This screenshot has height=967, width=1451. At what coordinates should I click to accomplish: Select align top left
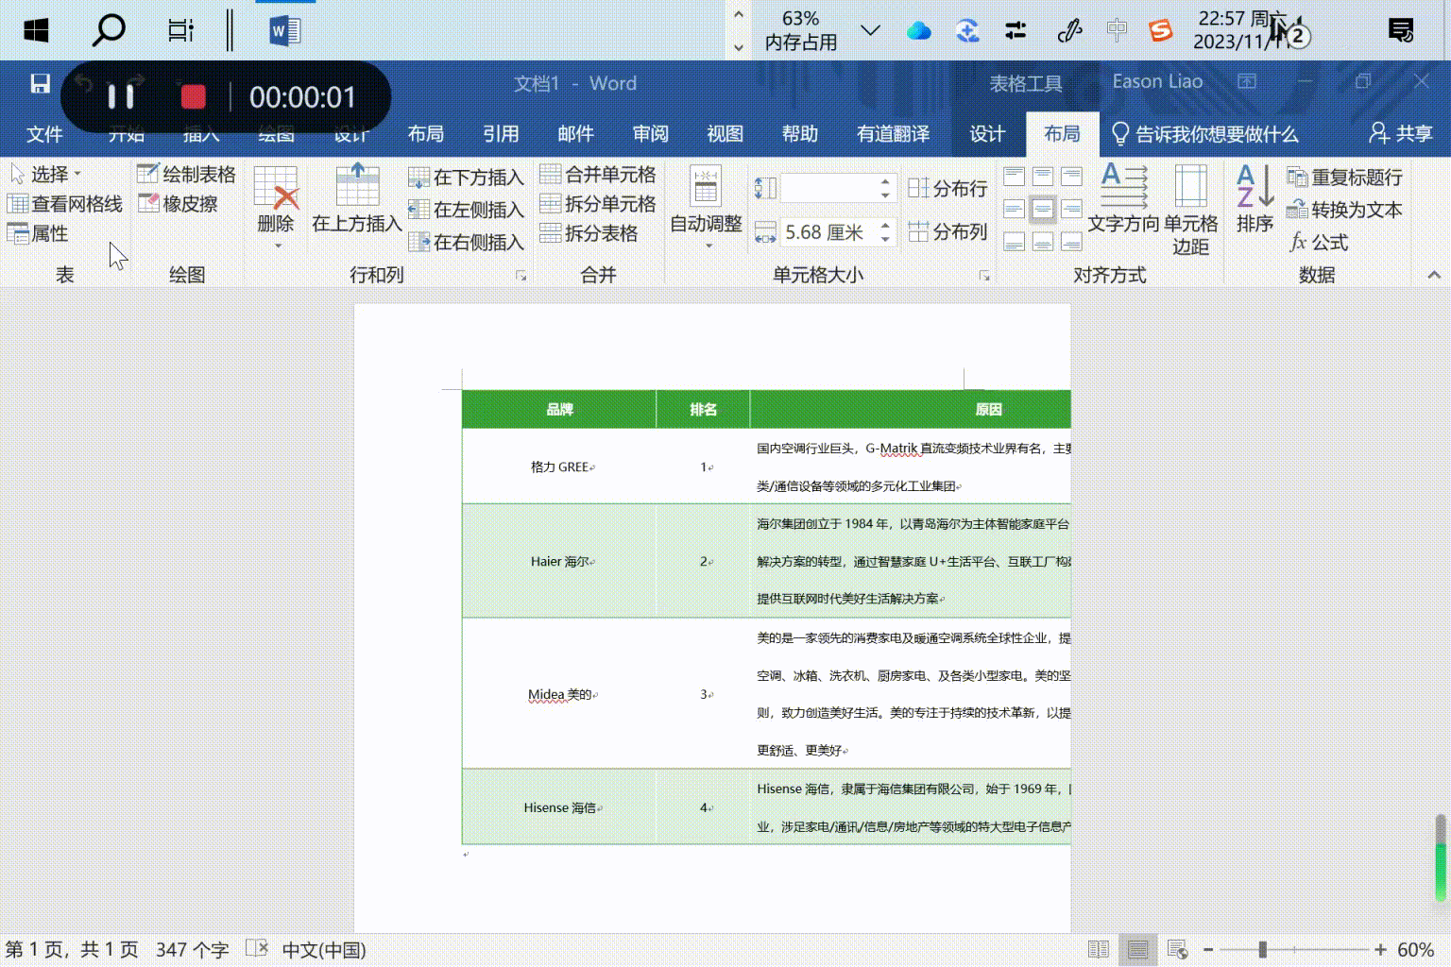click(1014, 177)
